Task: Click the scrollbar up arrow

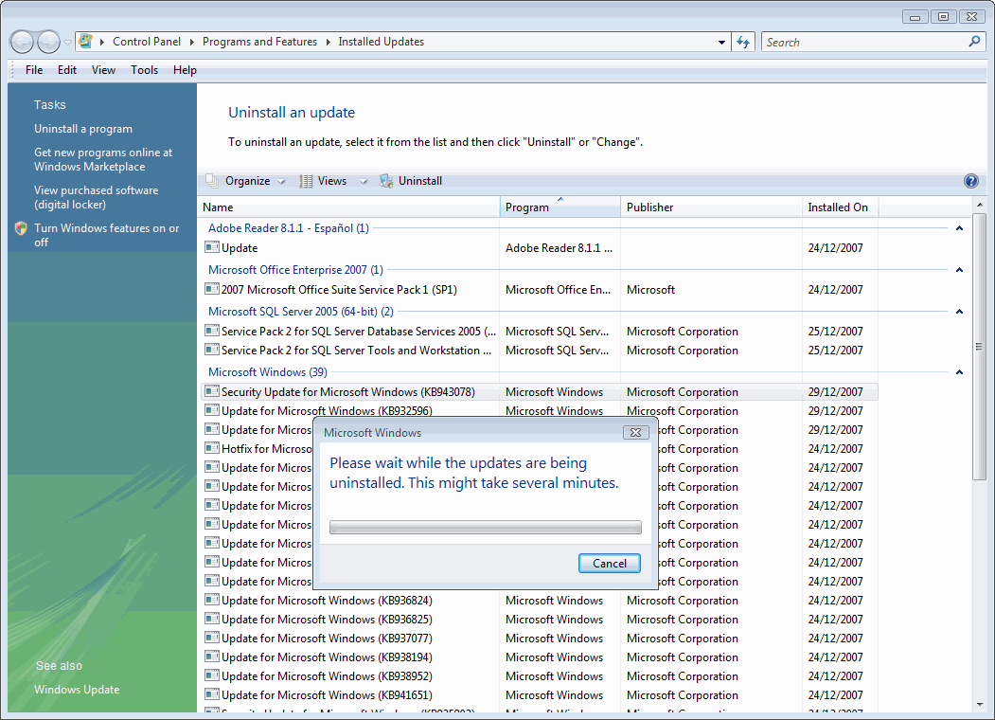Action: pos(979,205)
